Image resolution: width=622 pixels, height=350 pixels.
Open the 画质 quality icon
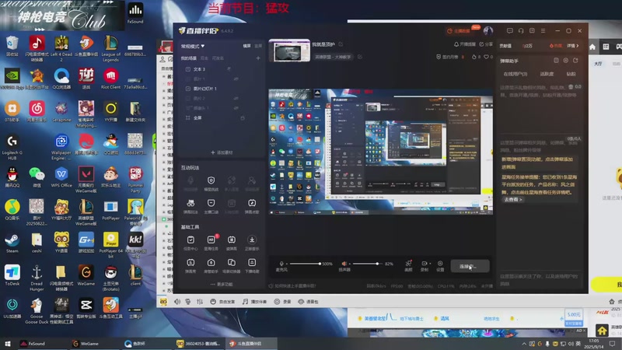409,265
